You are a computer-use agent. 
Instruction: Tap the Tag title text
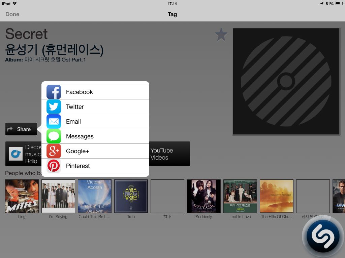coord(172,14)
